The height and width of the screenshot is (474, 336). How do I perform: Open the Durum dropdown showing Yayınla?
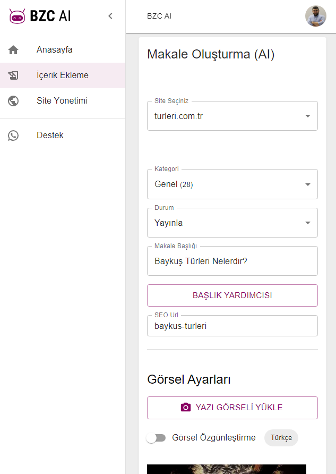[x=232, y=223]
